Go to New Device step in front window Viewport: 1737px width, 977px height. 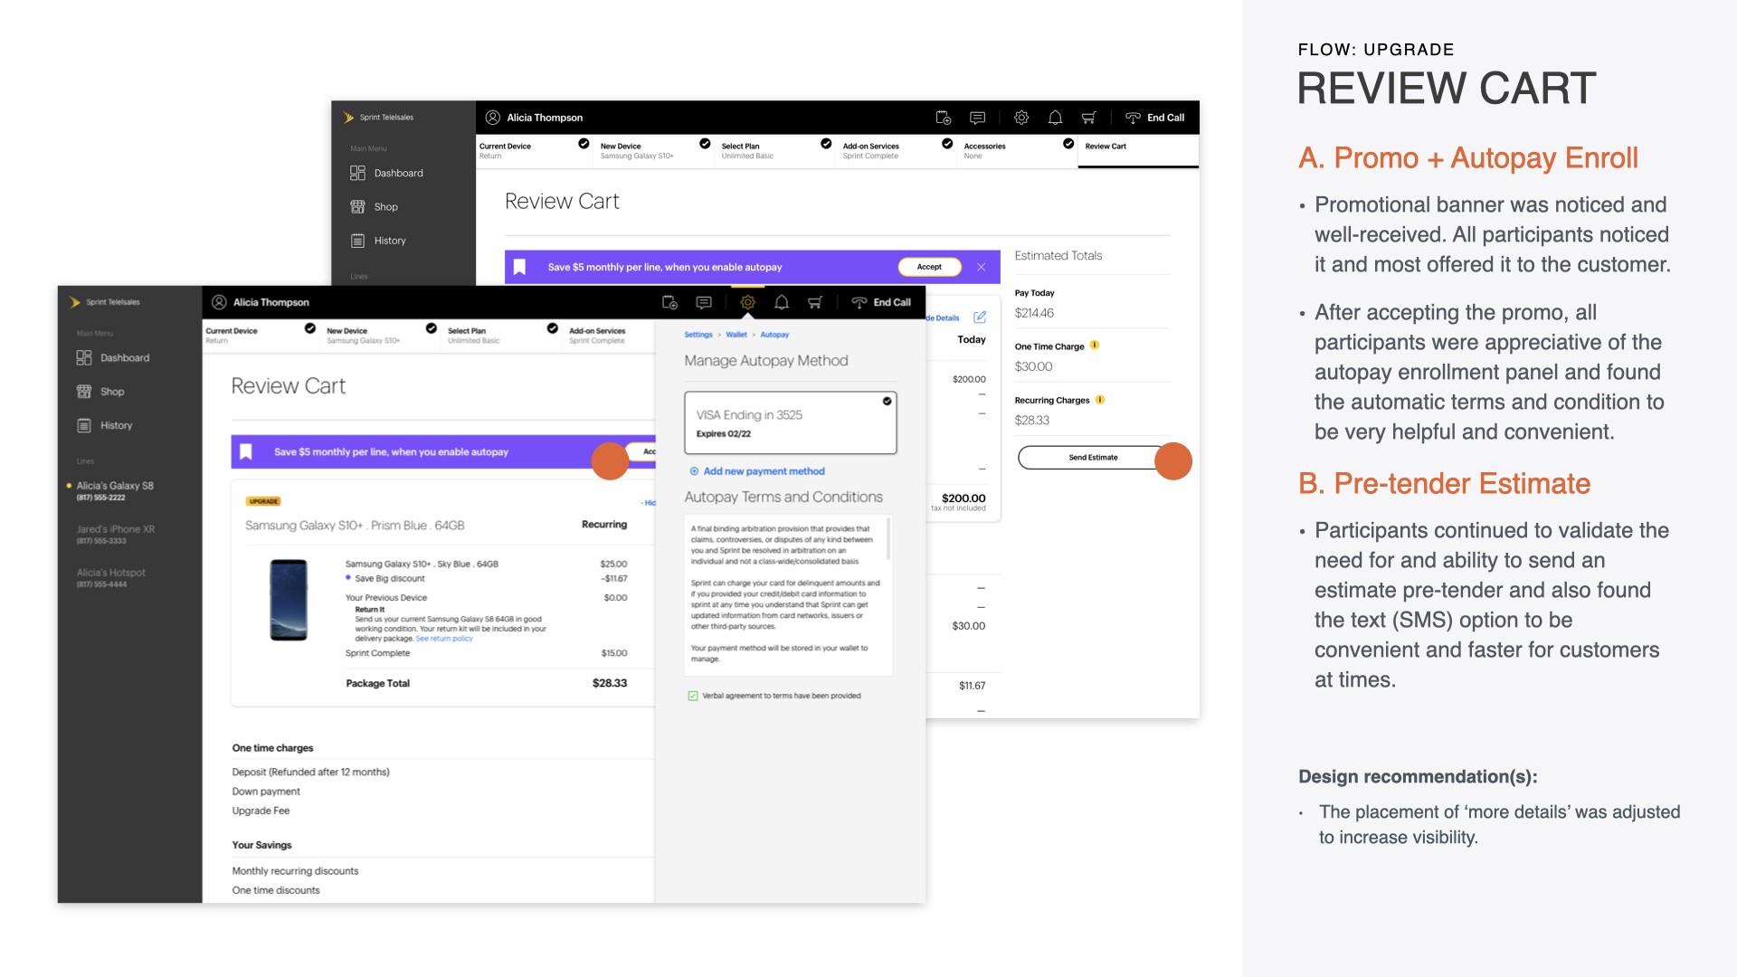[x=382, y=335]
